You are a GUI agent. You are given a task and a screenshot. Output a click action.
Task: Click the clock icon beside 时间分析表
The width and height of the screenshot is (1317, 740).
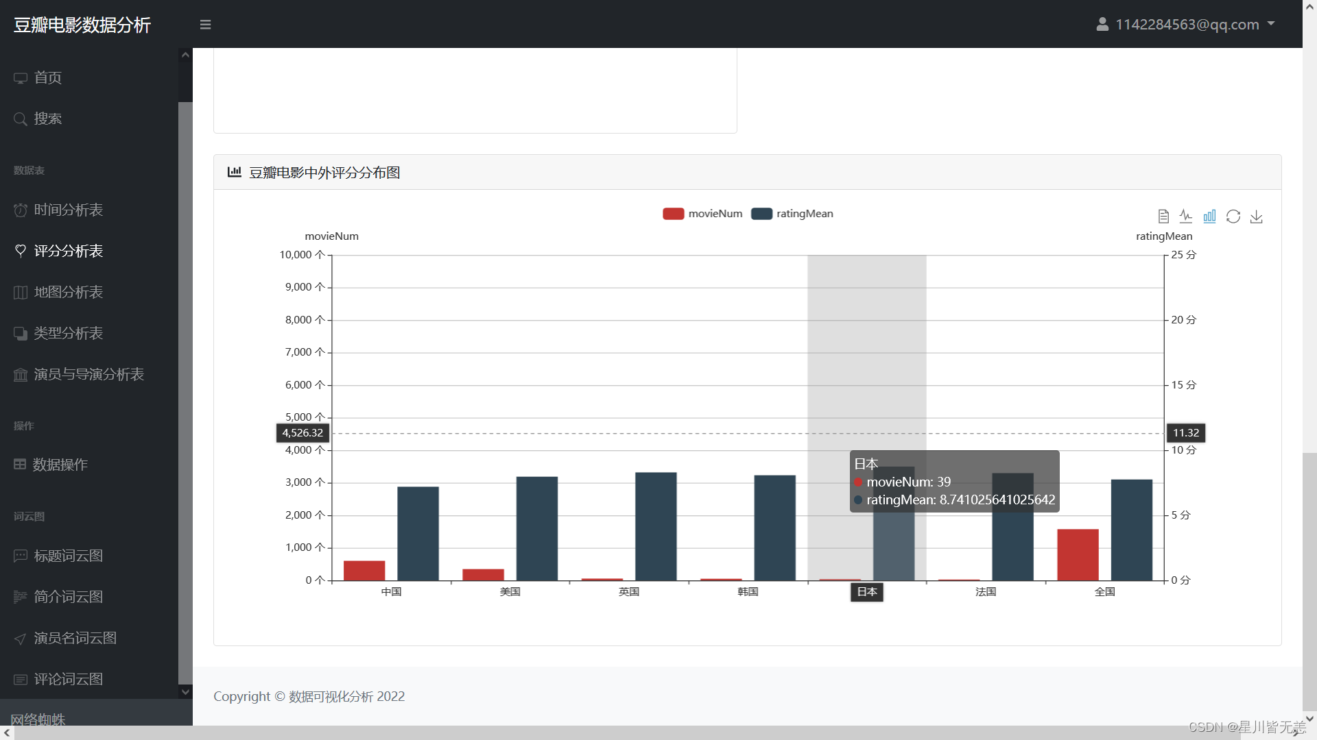click(x=21, y=210)
